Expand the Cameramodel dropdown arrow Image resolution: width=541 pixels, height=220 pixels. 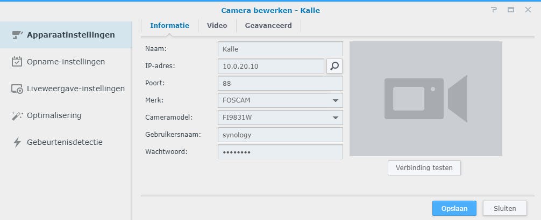point(335,118)
